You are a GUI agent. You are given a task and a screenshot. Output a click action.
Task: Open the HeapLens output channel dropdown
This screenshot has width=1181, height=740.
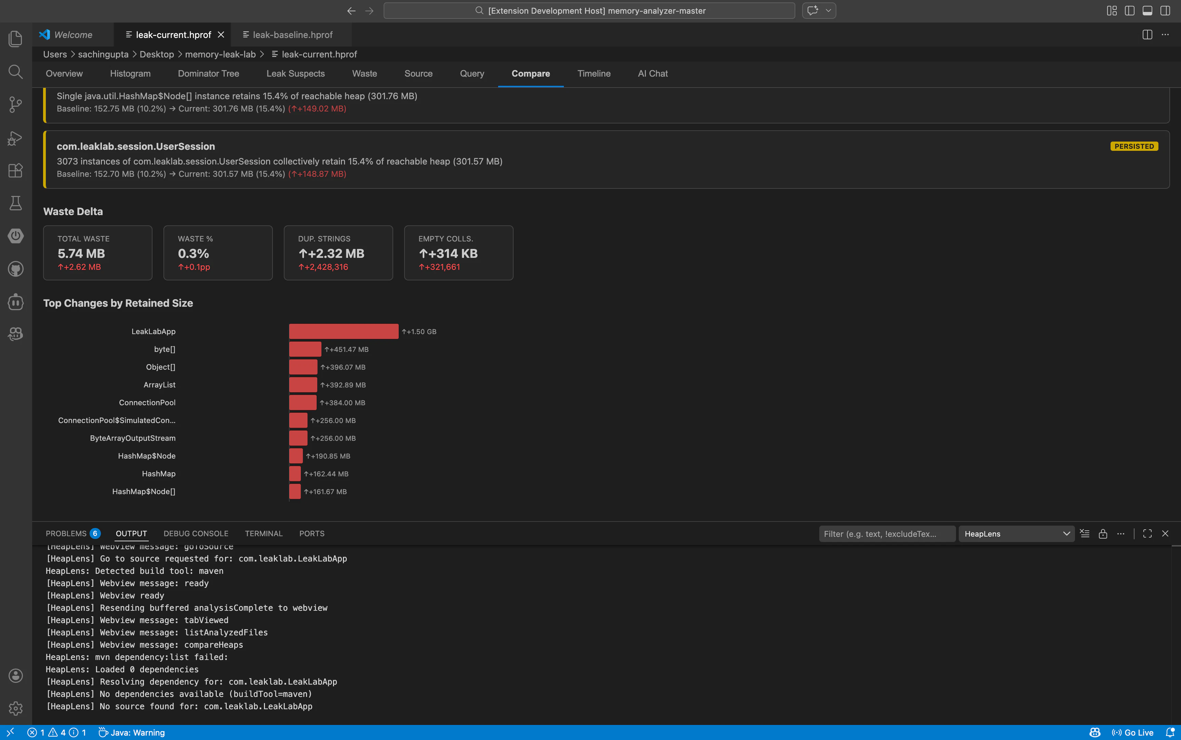(1016, 533)
